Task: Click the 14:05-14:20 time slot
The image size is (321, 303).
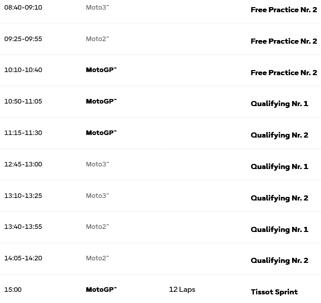Action: click(x=23, y=258)
